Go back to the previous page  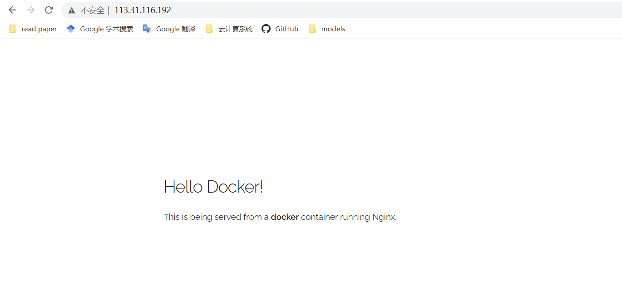point(12,10)
